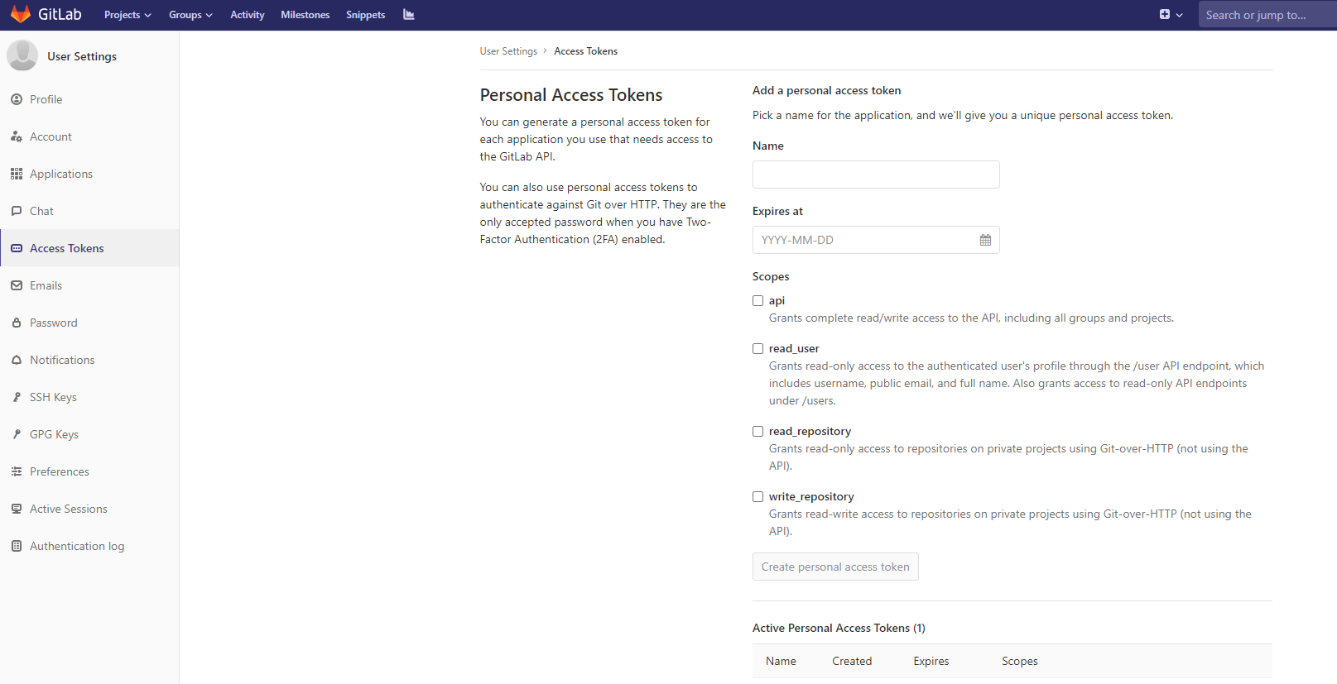Click the Expires at date field
The height and width of the screenshot is (684, 1337).
(x=876, y=240)
